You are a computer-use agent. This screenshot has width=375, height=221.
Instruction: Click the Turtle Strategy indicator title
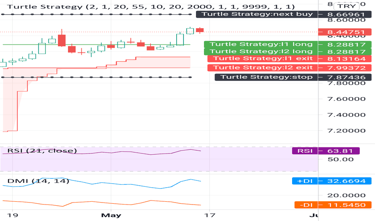click(x=150, y=6)
